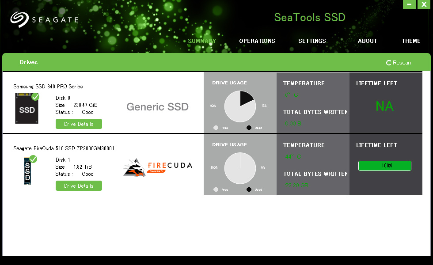433x265 pixels.
Task: Click the green checkmark on FireCuda drive
Action: (33, 159)
